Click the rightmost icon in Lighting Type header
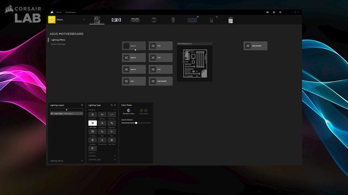 [x=115, y=105]
